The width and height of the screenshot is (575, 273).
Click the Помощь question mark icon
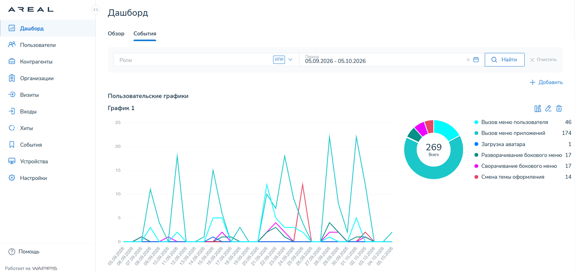[x=12, y=252]
